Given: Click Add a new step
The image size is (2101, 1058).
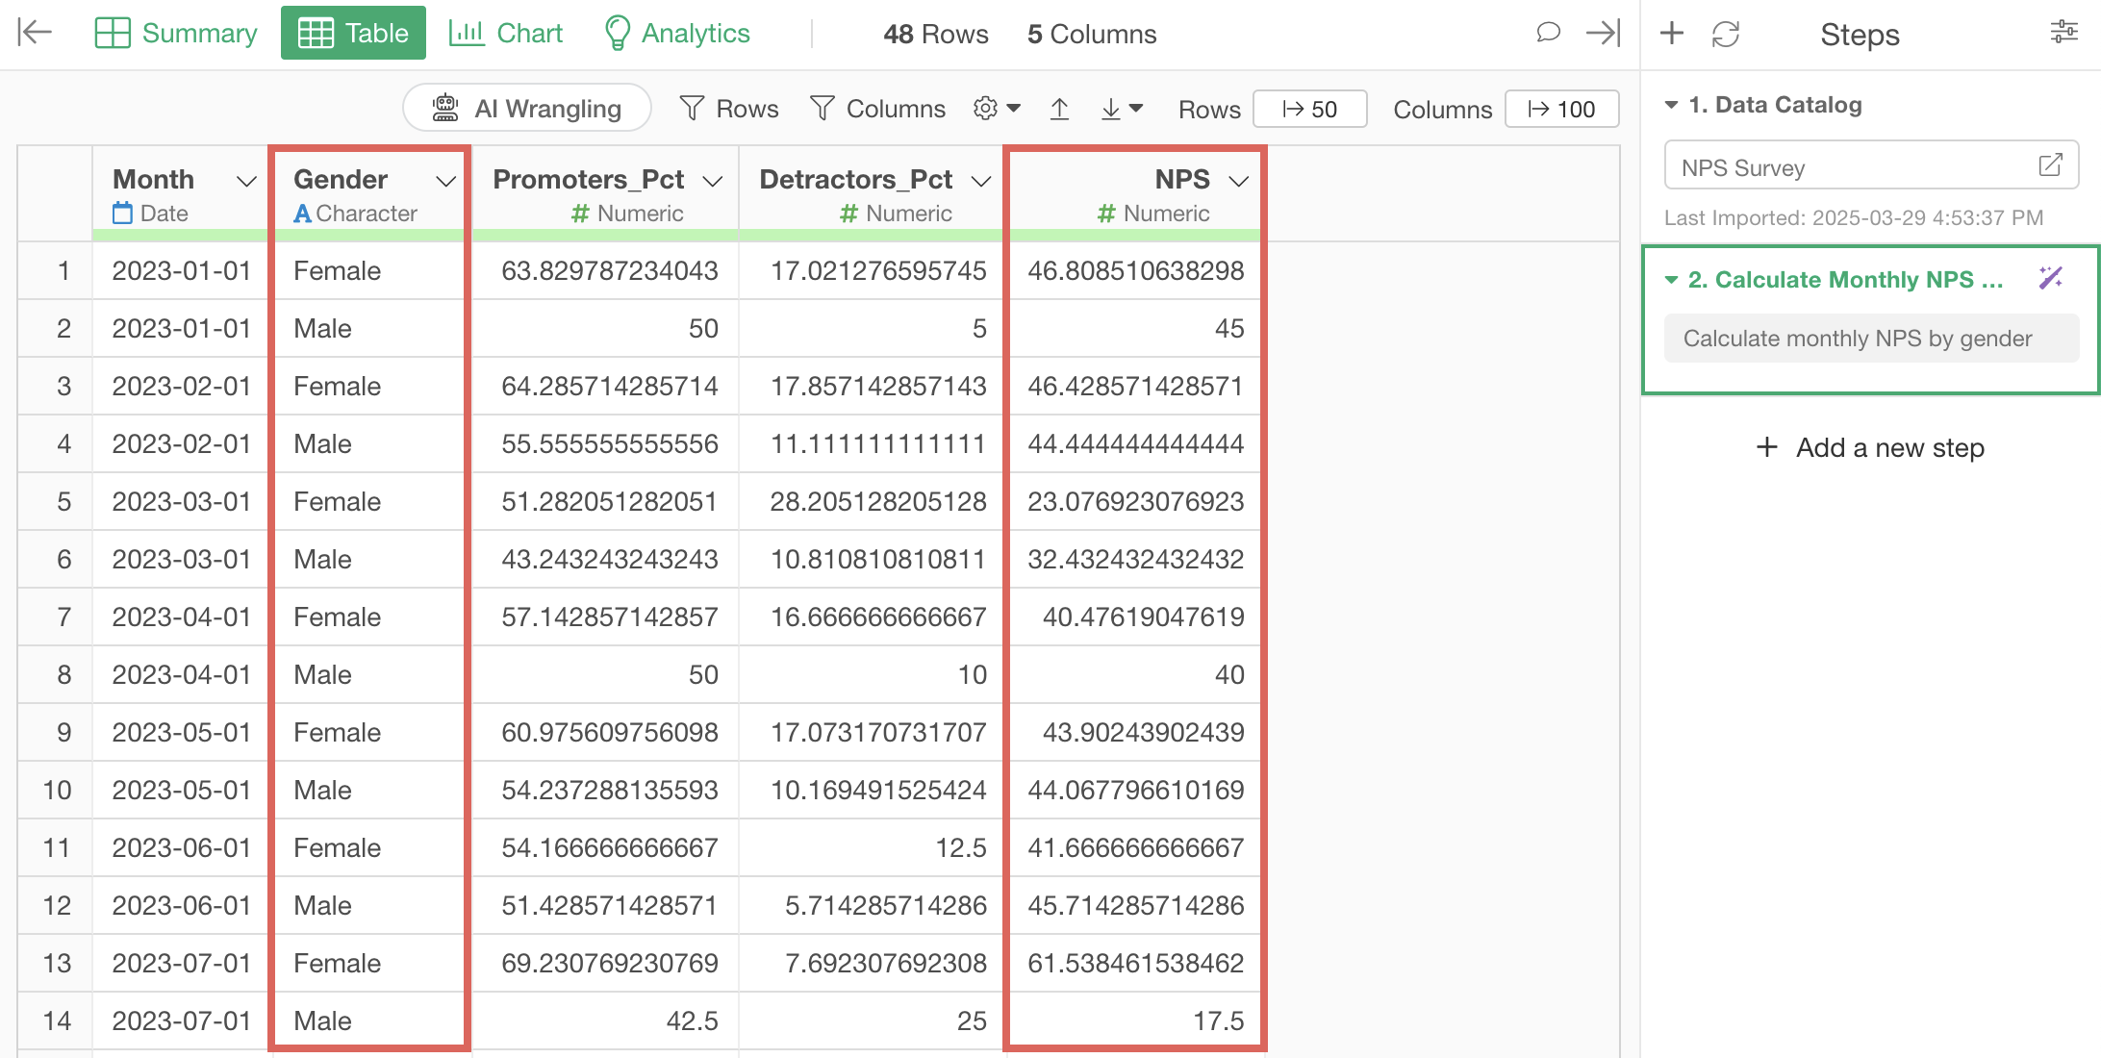Looking at the screenshot, I should click(1870, 447).
